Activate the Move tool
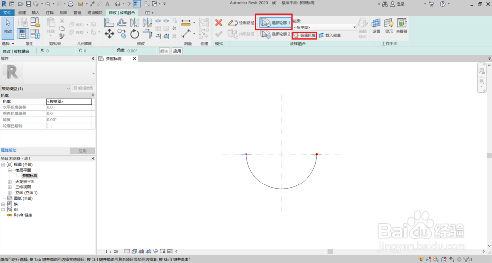Screen dimensions: 492x263 point(109,33)
